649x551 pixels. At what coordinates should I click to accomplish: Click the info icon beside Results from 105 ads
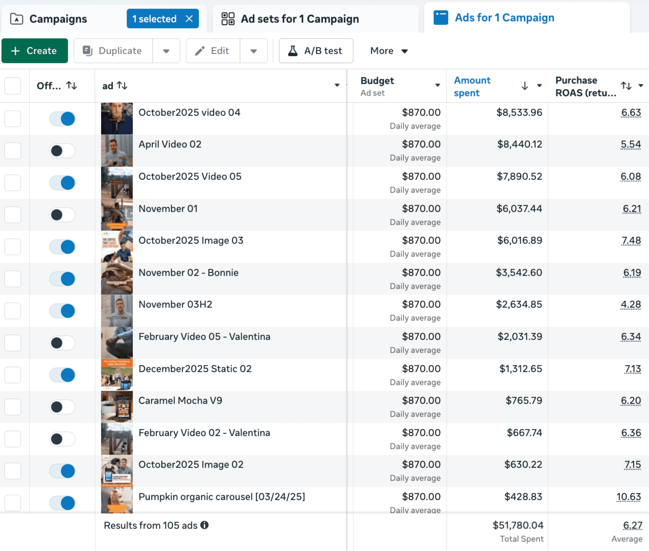(x=204, y=525)
